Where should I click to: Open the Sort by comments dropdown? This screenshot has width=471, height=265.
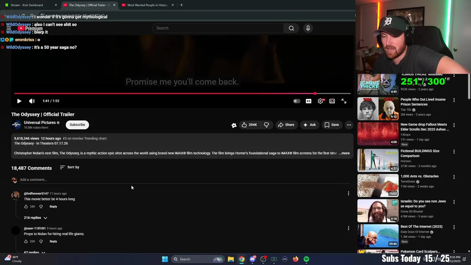click(70, 167)
